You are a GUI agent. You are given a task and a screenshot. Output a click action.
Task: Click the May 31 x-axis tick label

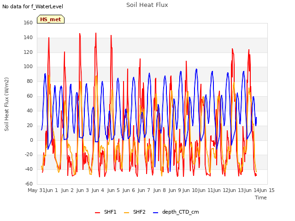point(36,190)
